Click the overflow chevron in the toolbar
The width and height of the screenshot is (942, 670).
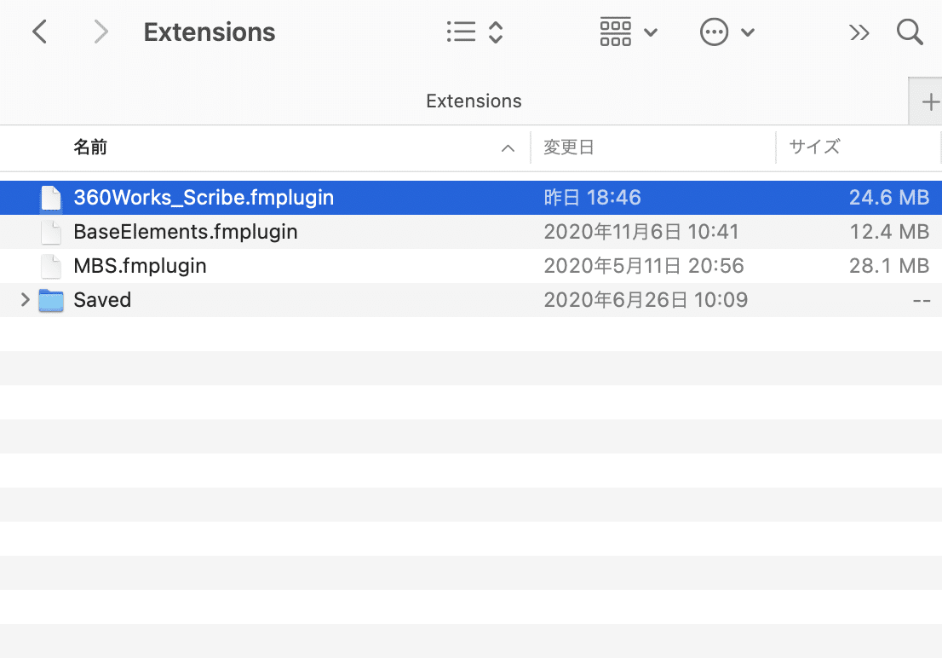(859, 32)
